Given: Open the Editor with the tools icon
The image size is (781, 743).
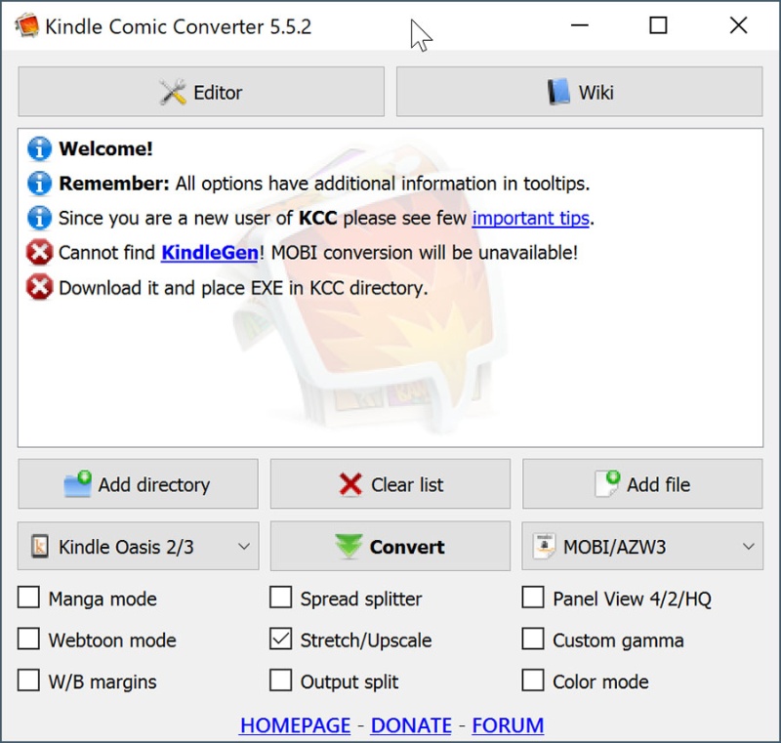Looking at the screenshot, I should (201, 92).
